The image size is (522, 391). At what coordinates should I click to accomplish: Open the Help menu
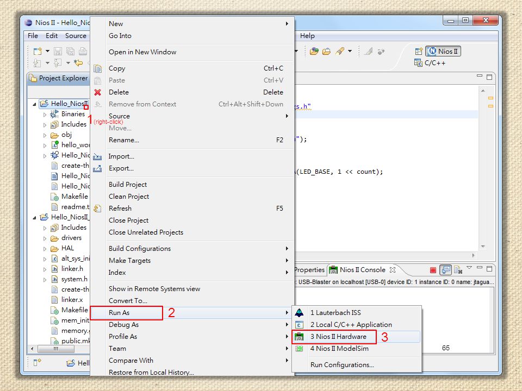(307, 36)
